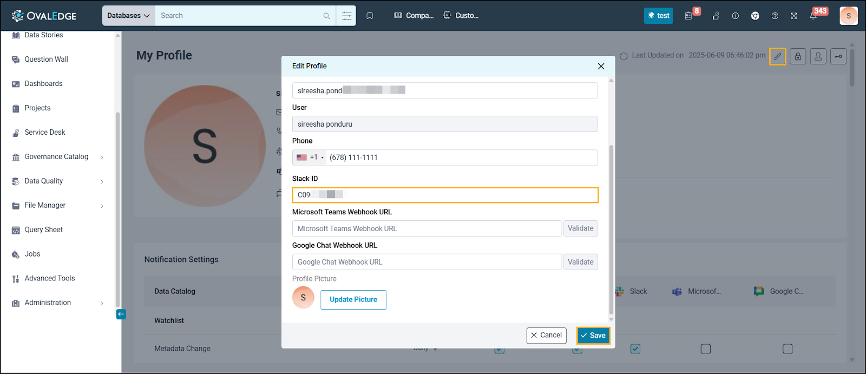Image resolution: width=866 pixels, height=374 pixels.
Task: Open Query Sheet from the sidebar
Action: pos(44,230)
